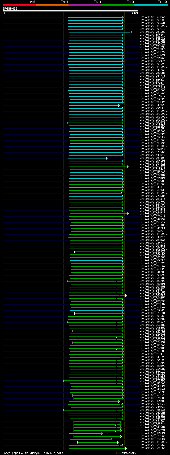The height and width of the screenshot is (455, 170).
Task: Select hit UniRef100_B9SV31
Action: (152, 23)
